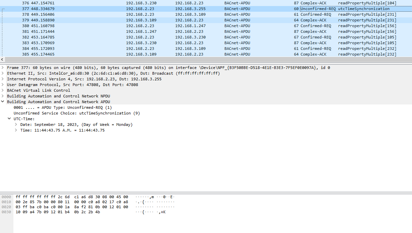Click hex offset row 0000 bytes
The width and height of the screenshot is (412, 233).
tap(72, 197)
